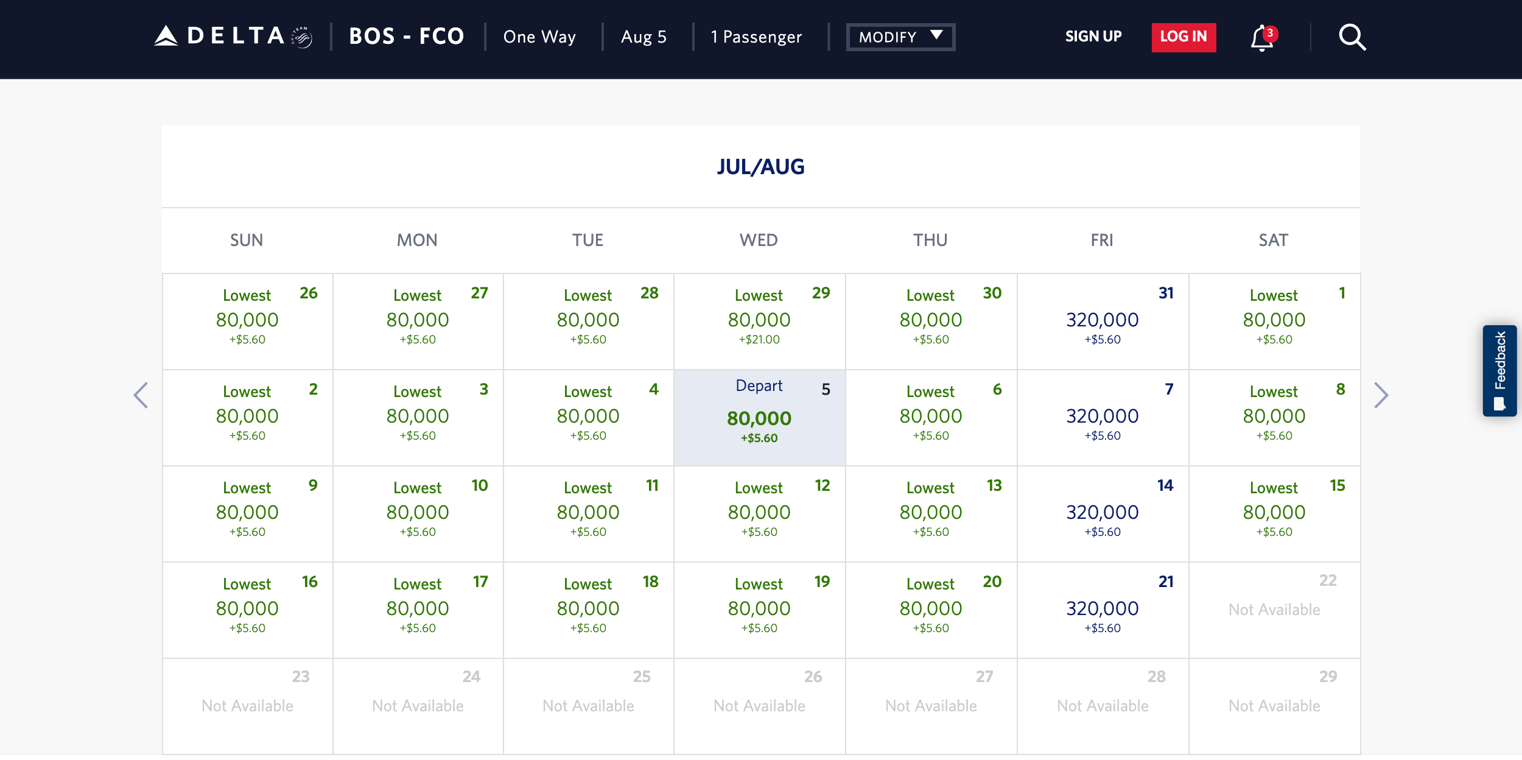Click the LOG IN button
1522x760 pixels.
(x=1184, y=37)
